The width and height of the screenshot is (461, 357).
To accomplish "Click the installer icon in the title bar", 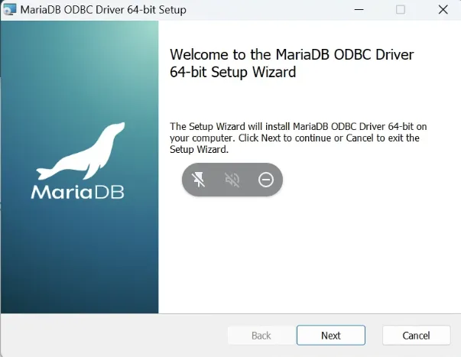I will 9,9.
